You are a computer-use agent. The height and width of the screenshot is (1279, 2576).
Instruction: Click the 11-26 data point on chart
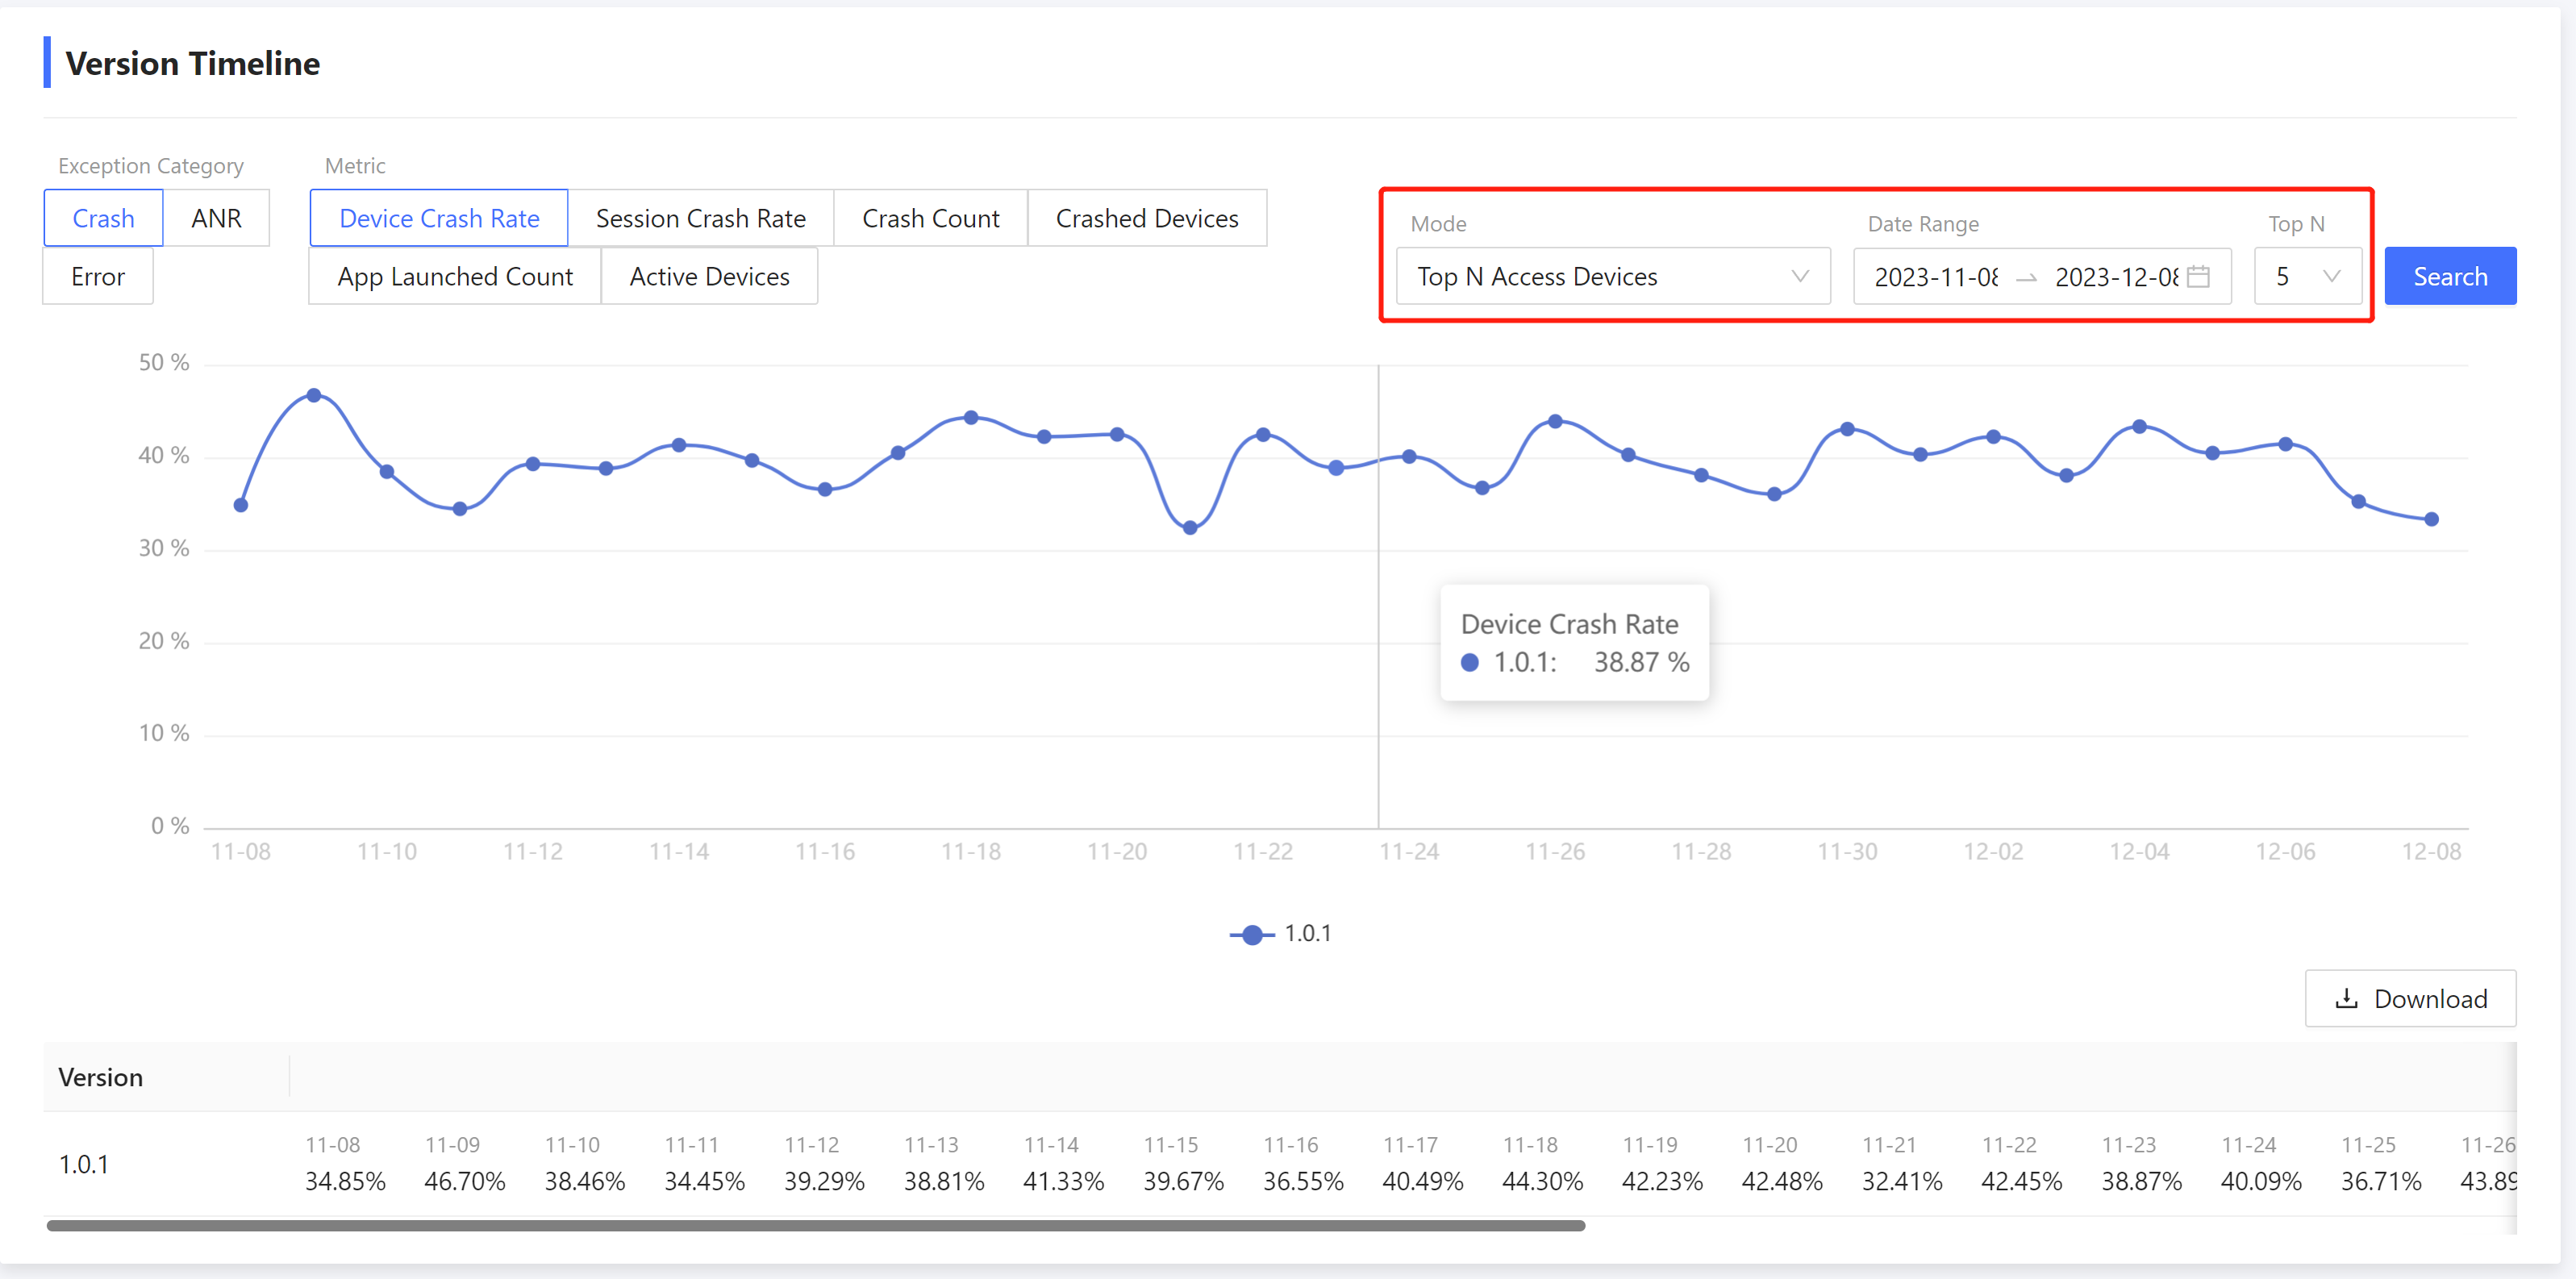1555,422
